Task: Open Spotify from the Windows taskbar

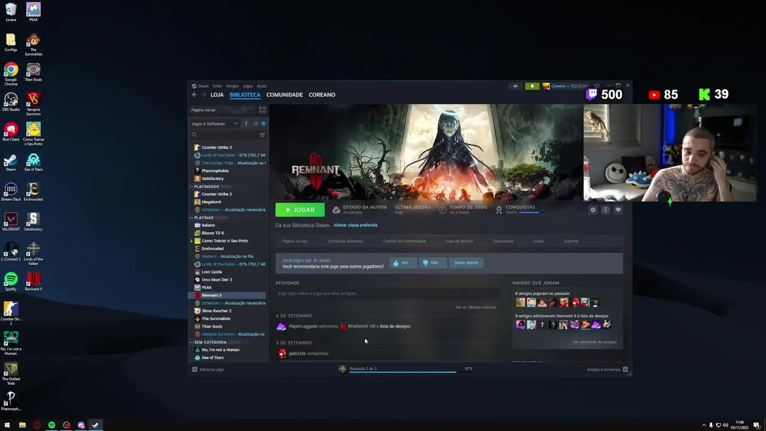Action: 51,425
